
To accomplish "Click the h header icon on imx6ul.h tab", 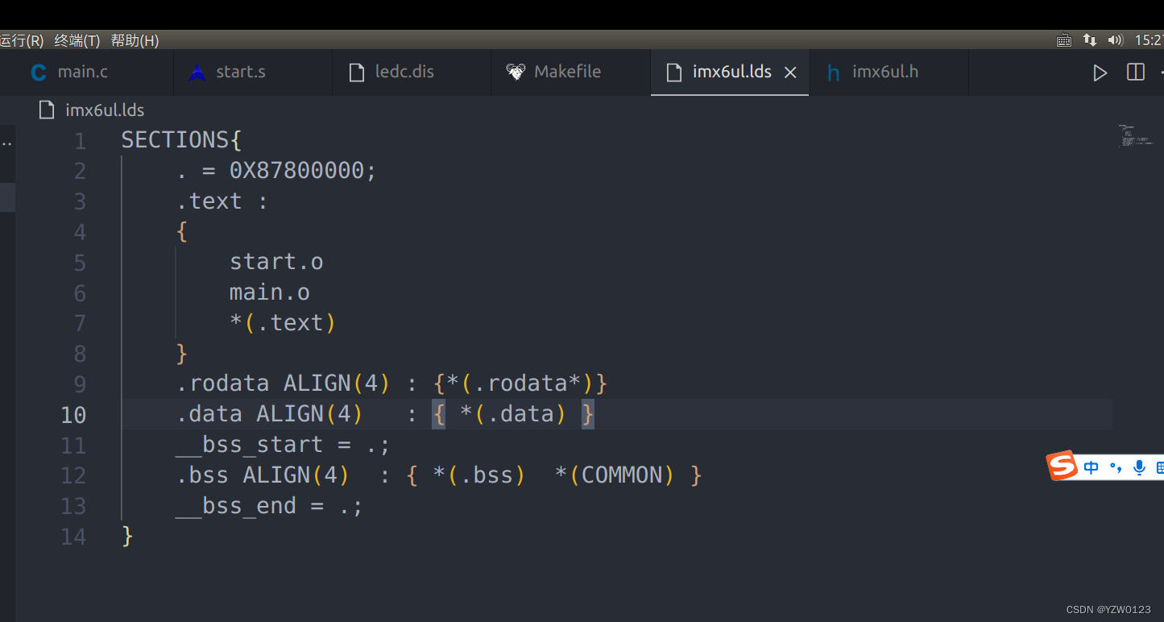I will [x=834, y=73].
